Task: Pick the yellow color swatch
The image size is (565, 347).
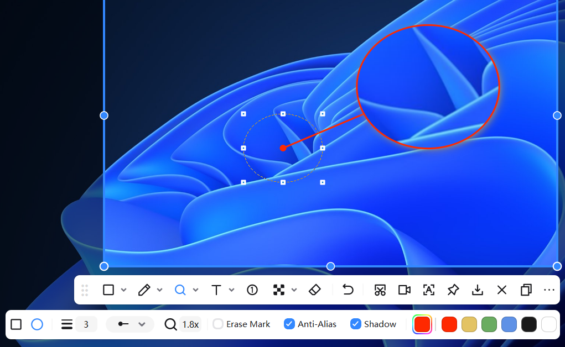Action: coord(469,324)
